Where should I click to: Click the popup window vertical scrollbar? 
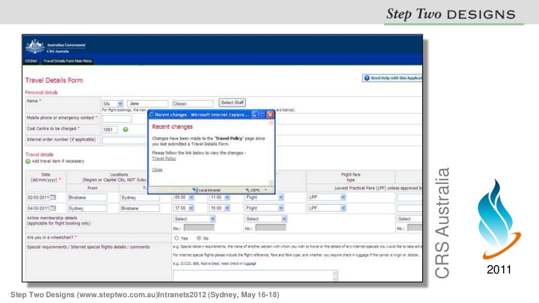pyautogui.click(x=271, y=153)
